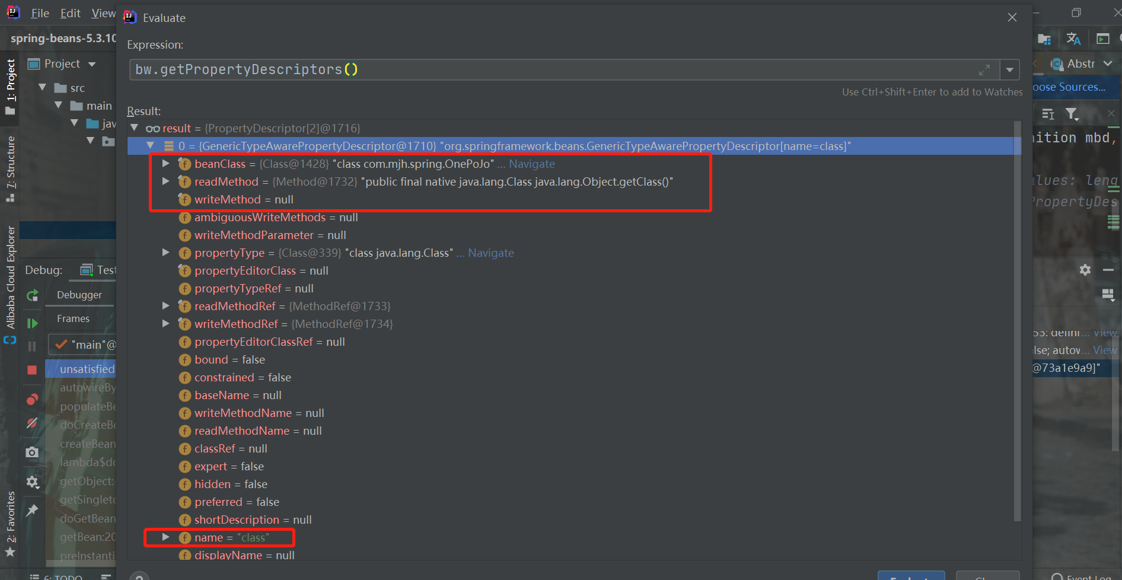Open the View menu
Image resolution: width=1122 pixels, height=580 pixels.
104,13
